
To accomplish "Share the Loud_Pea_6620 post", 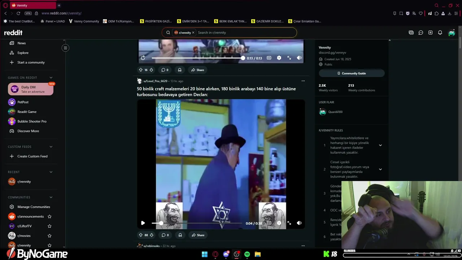I will (x=198, y=235).
